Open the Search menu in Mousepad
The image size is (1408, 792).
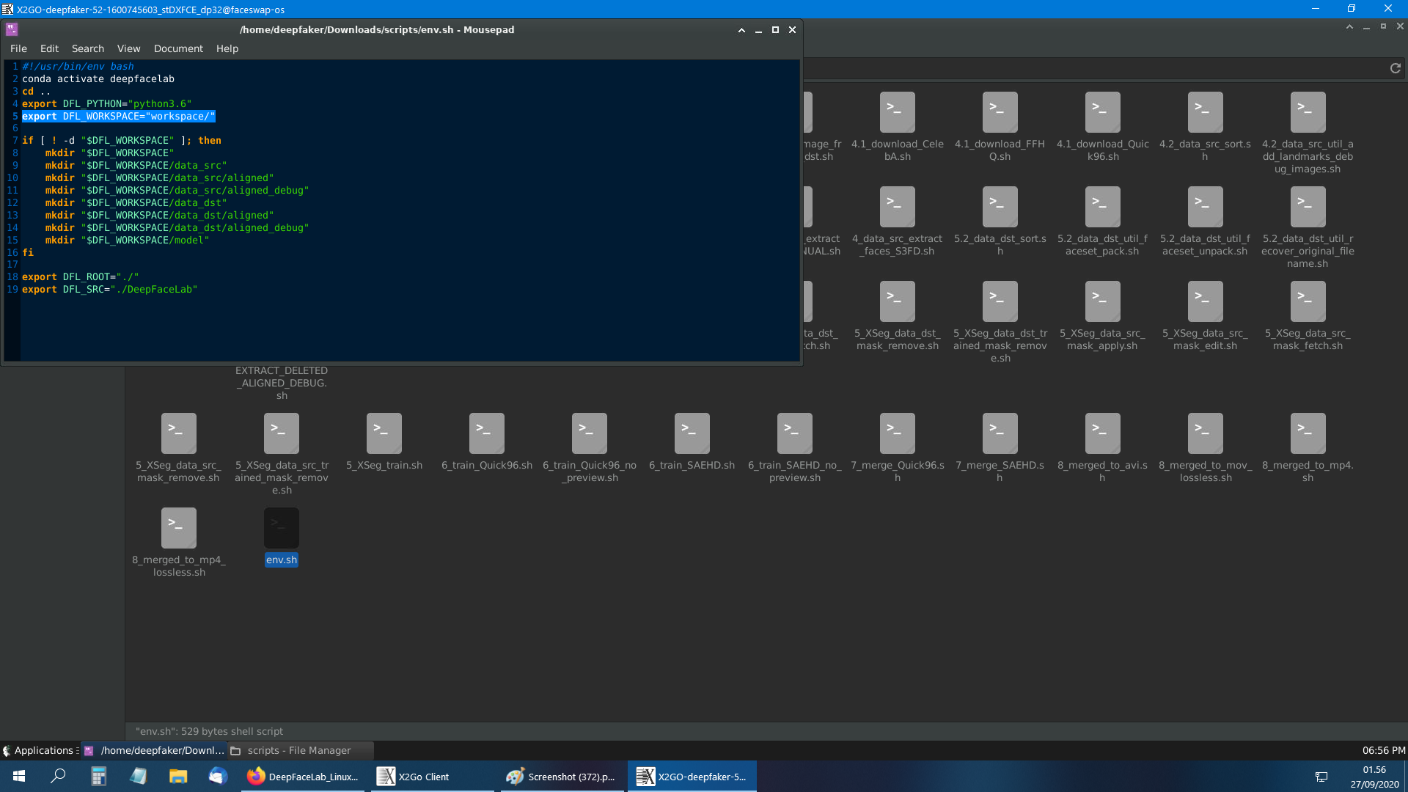[88, 48]
